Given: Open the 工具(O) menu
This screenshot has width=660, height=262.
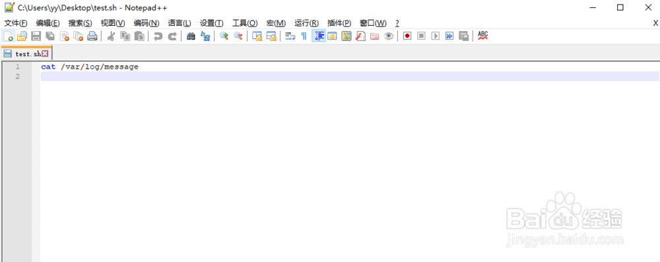Looking at the screenshot, I should pyautogui.click(x=245, y=23).
